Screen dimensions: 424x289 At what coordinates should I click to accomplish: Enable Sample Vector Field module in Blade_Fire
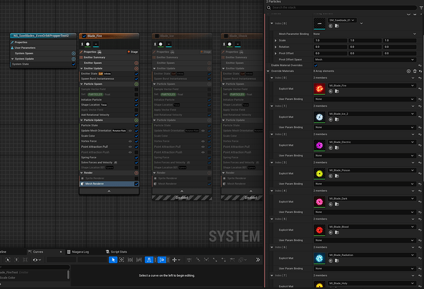coord(136,90)
